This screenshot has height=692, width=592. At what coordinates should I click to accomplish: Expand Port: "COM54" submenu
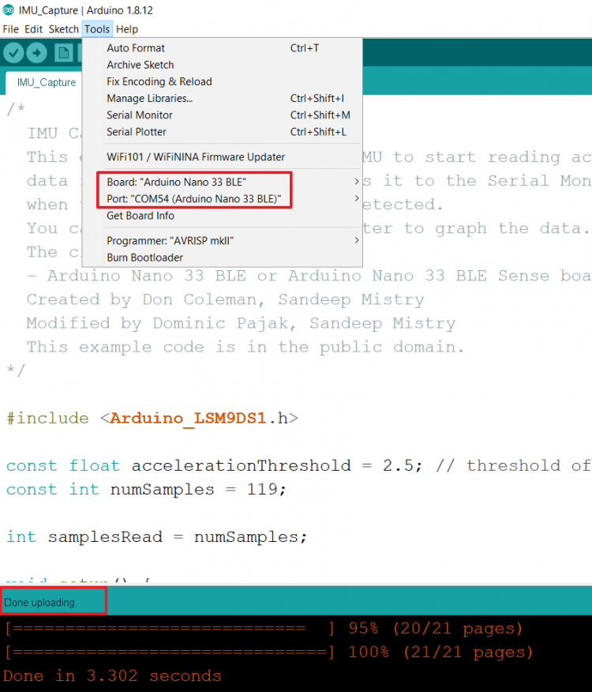coord(223,198)
